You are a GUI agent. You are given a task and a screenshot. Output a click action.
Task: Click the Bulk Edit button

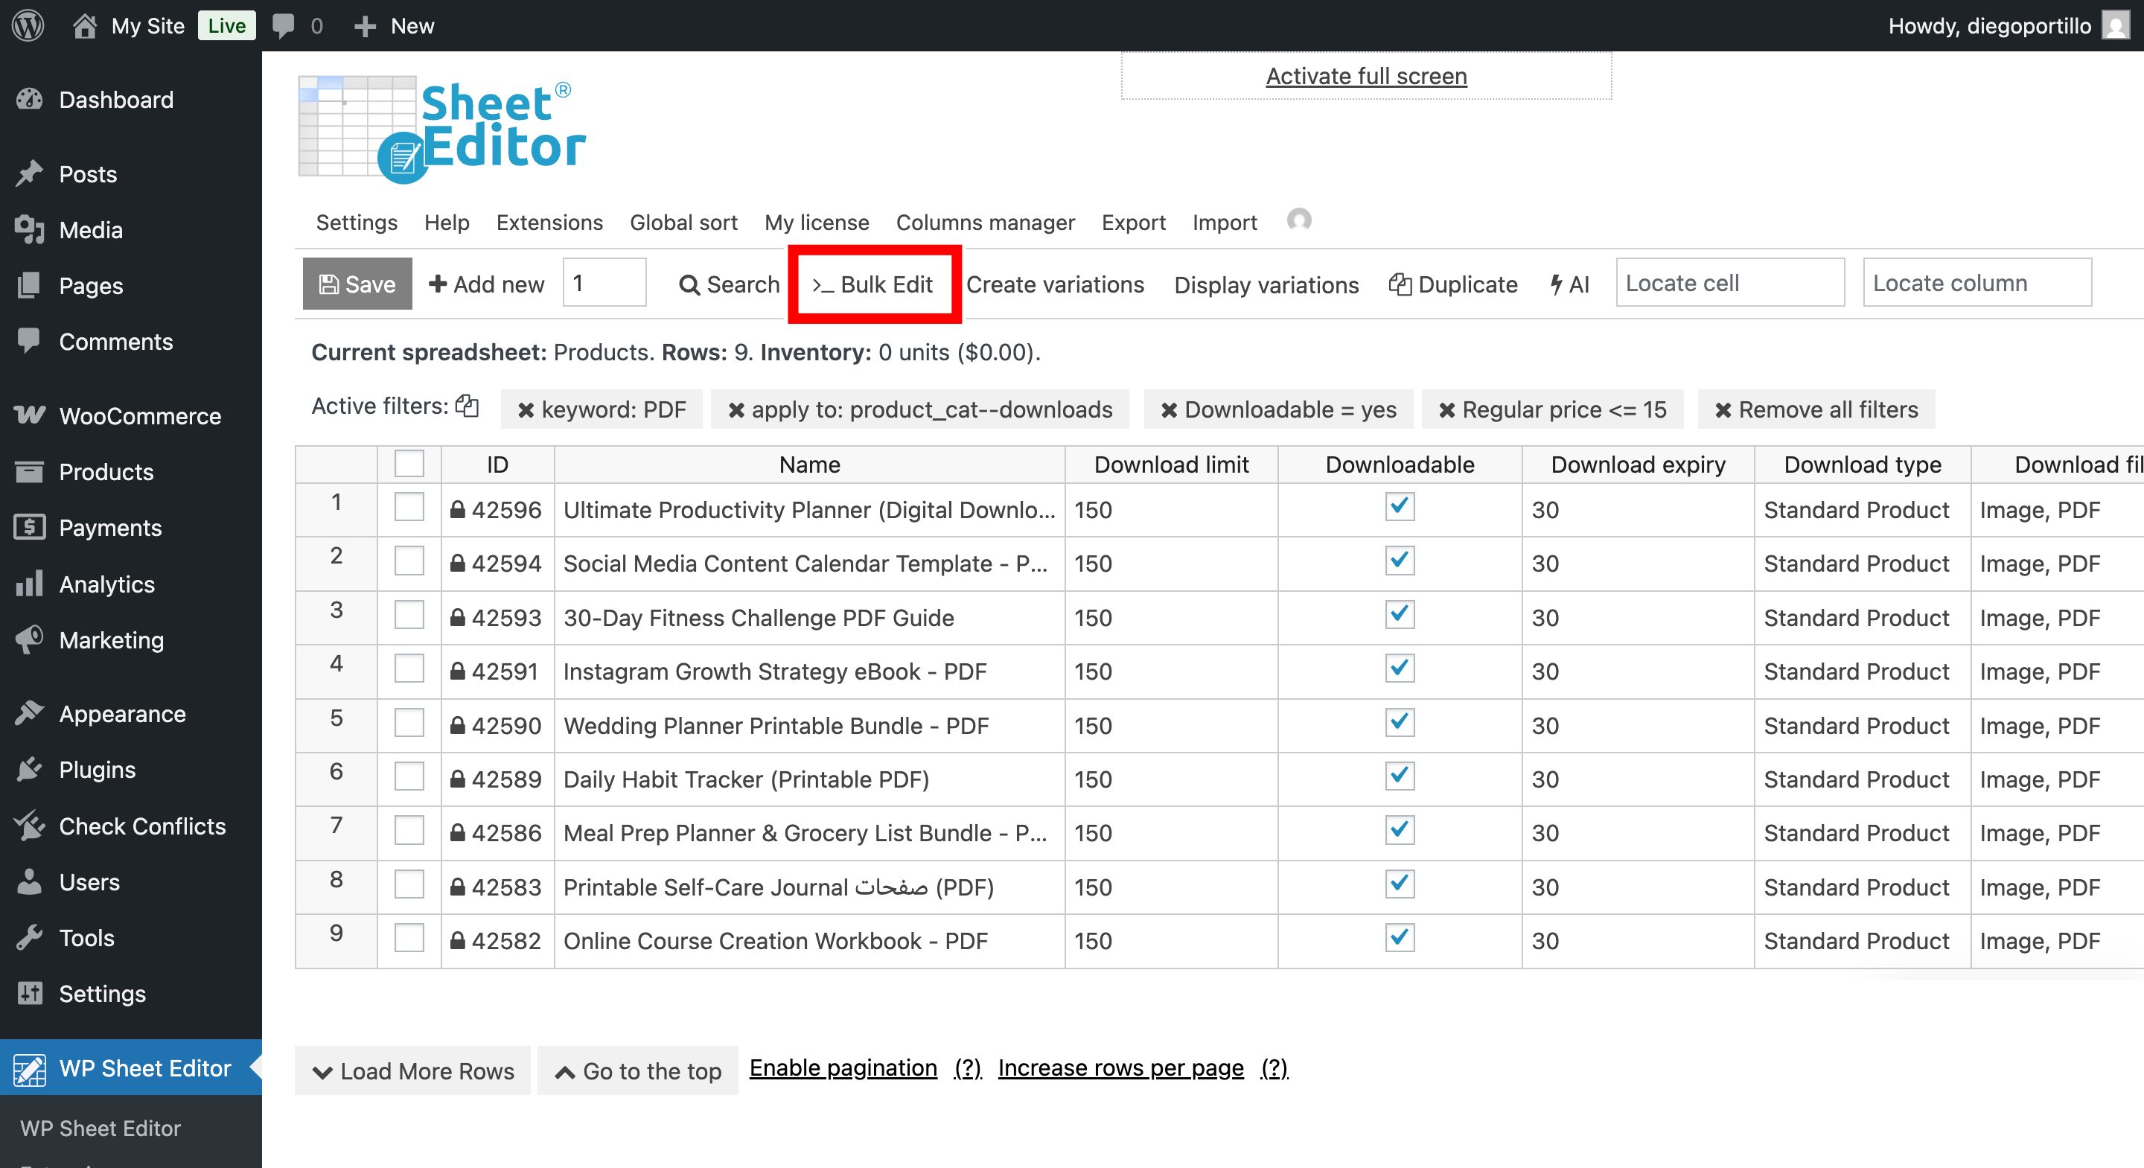click(x=873, y=284)
